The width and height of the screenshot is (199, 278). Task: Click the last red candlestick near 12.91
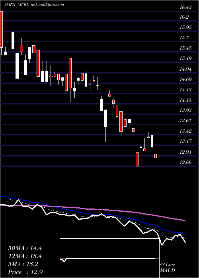156,156
